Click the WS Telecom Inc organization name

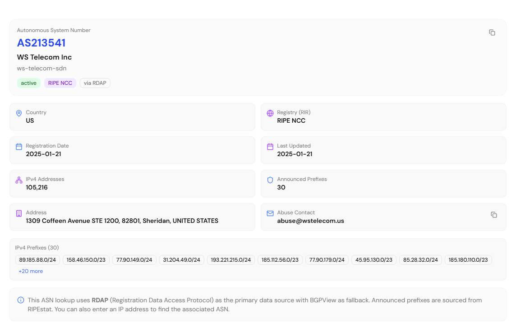pos(44,57)
